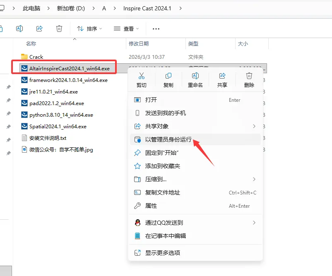Click the Cut icon in context menu
The image size is (332, 276).
coord(142,76)
